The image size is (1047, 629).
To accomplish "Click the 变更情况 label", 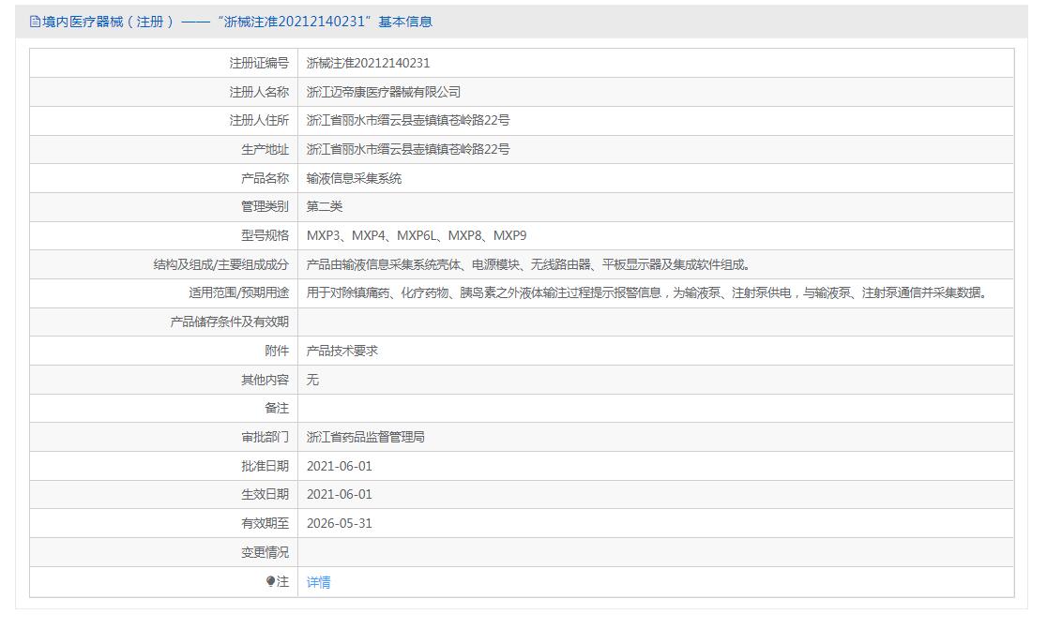I will pos(266,552).
